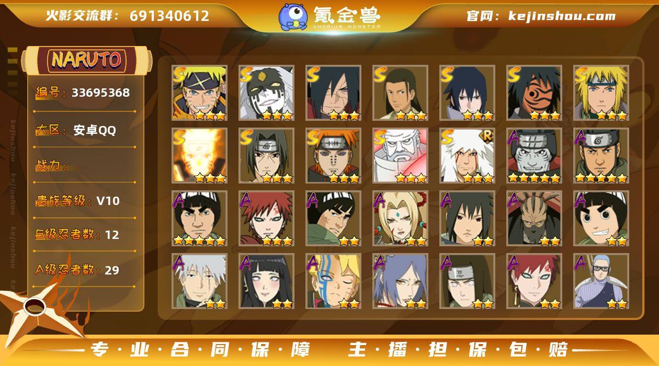Select the Tobi orange spiral mask portrait
Image resolution: width=659 pixels, height=366 pixels.
pyautogui.click(x=534, y=93)
